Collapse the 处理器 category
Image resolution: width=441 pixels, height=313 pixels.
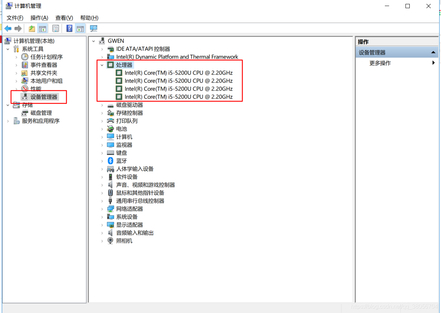[x=102, y=65]
